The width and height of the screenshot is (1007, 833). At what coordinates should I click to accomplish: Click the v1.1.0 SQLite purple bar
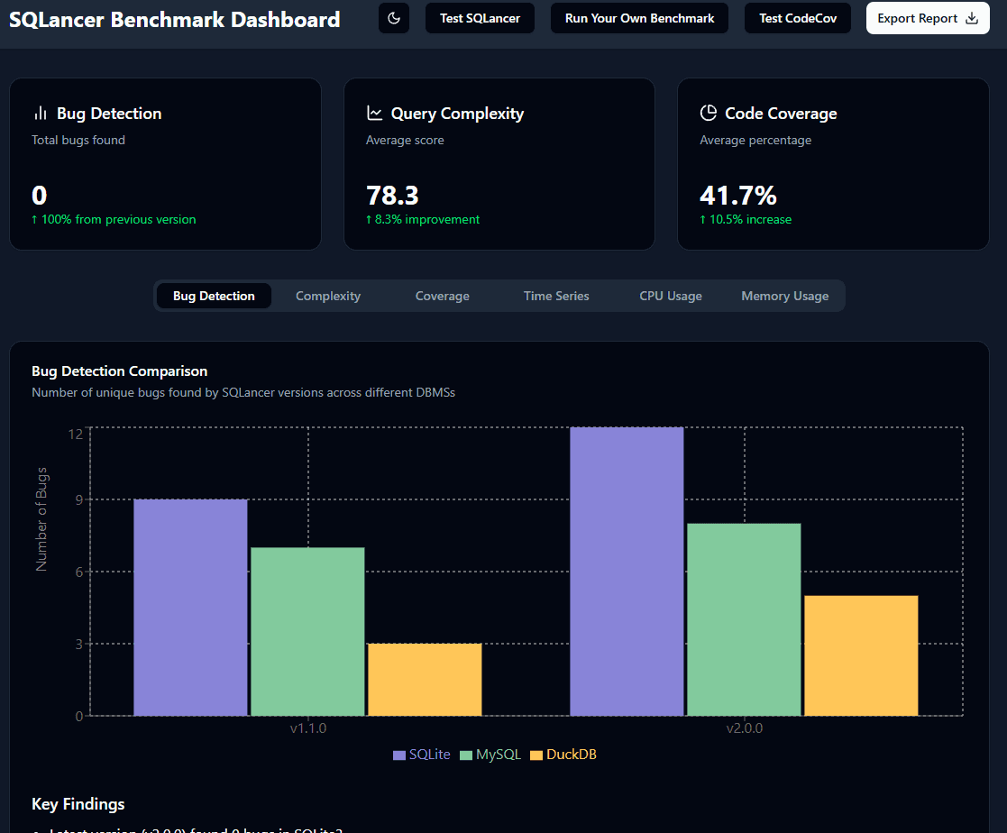tap(191, 608)
